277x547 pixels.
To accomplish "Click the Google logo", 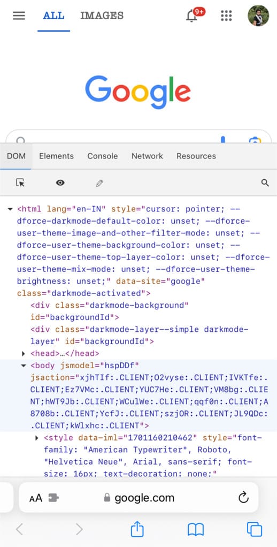I will (x=138, y=92).
